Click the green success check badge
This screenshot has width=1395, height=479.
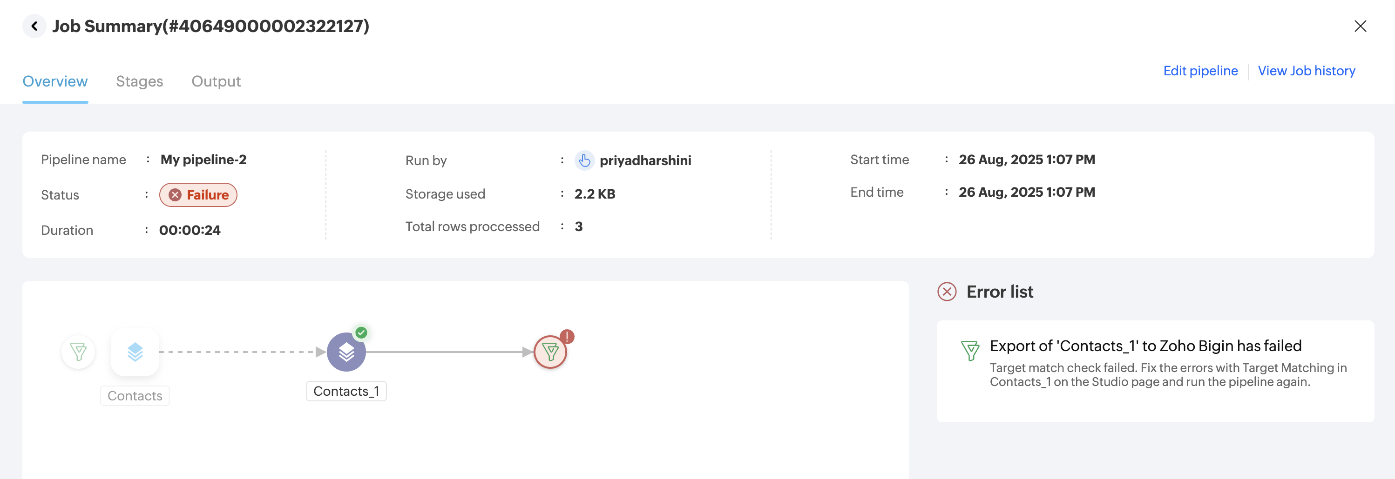[x=361, y=333]
